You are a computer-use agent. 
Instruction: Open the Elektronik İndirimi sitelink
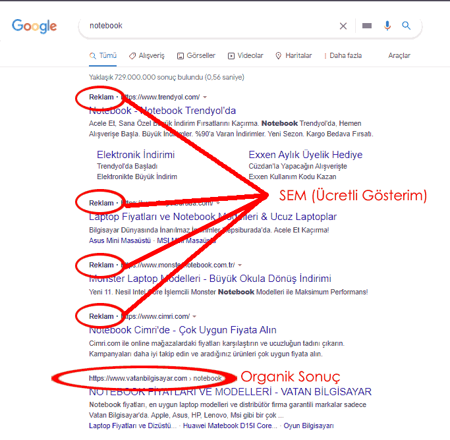click(x=136, y=155)
